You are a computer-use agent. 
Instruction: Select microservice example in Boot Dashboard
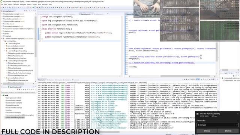click(13, 112)
